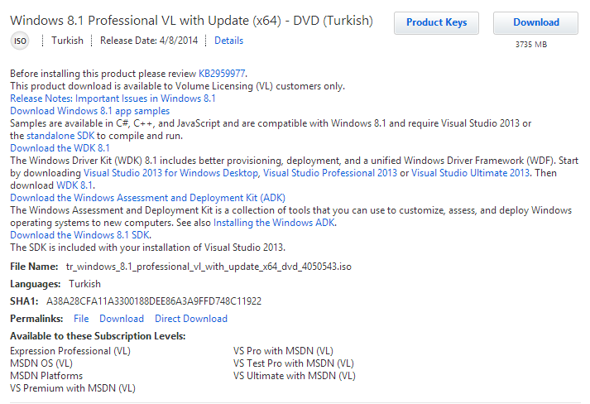Click the ISO file type icon
The image size is (590, 404).
(x=20, y=41)
